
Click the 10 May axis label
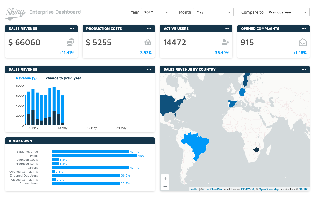pyautogui.click(x=62, y=128)
